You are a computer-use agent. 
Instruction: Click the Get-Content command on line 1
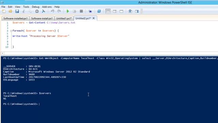37,23
